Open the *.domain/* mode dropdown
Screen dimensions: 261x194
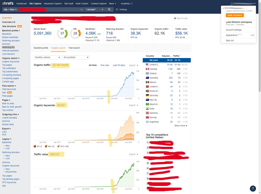click(95, 9)
